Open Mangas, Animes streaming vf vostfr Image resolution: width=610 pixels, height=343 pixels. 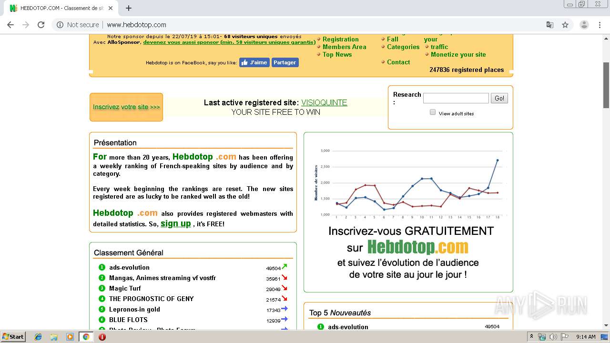coord(163,278)
